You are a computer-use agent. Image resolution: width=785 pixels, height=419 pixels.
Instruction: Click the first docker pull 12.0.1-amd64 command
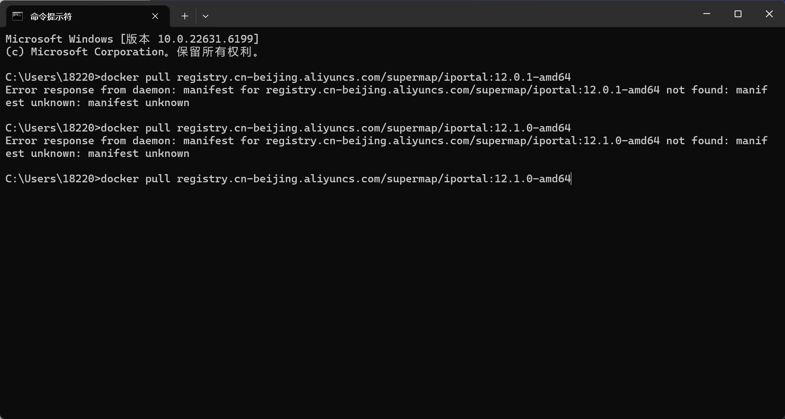click(x=335, y=77)
